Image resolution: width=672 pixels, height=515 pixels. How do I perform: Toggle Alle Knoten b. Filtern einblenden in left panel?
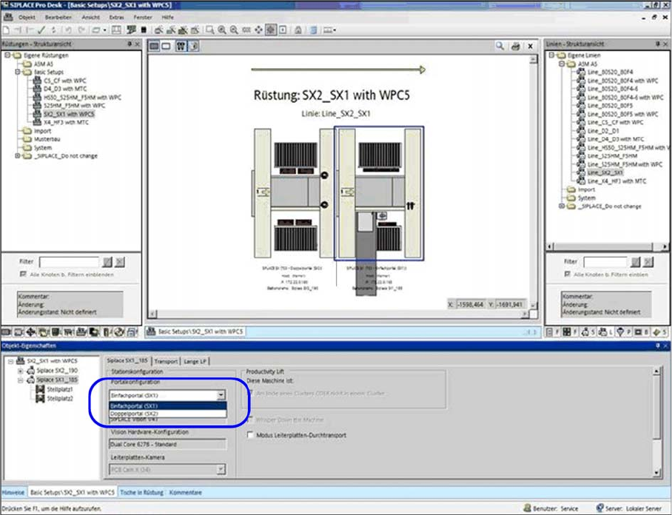tap(22, 274)
